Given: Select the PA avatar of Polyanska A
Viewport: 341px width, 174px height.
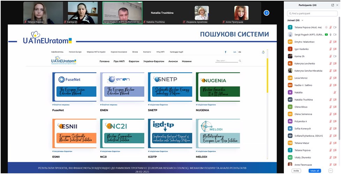Looking at the screenshot, I should (290, 121).
